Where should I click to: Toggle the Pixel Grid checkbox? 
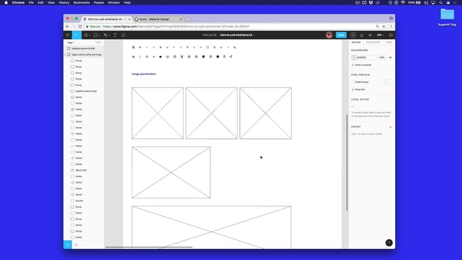(353, 89)
